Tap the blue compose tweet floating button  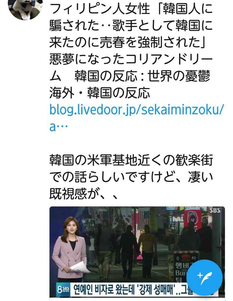205,277
